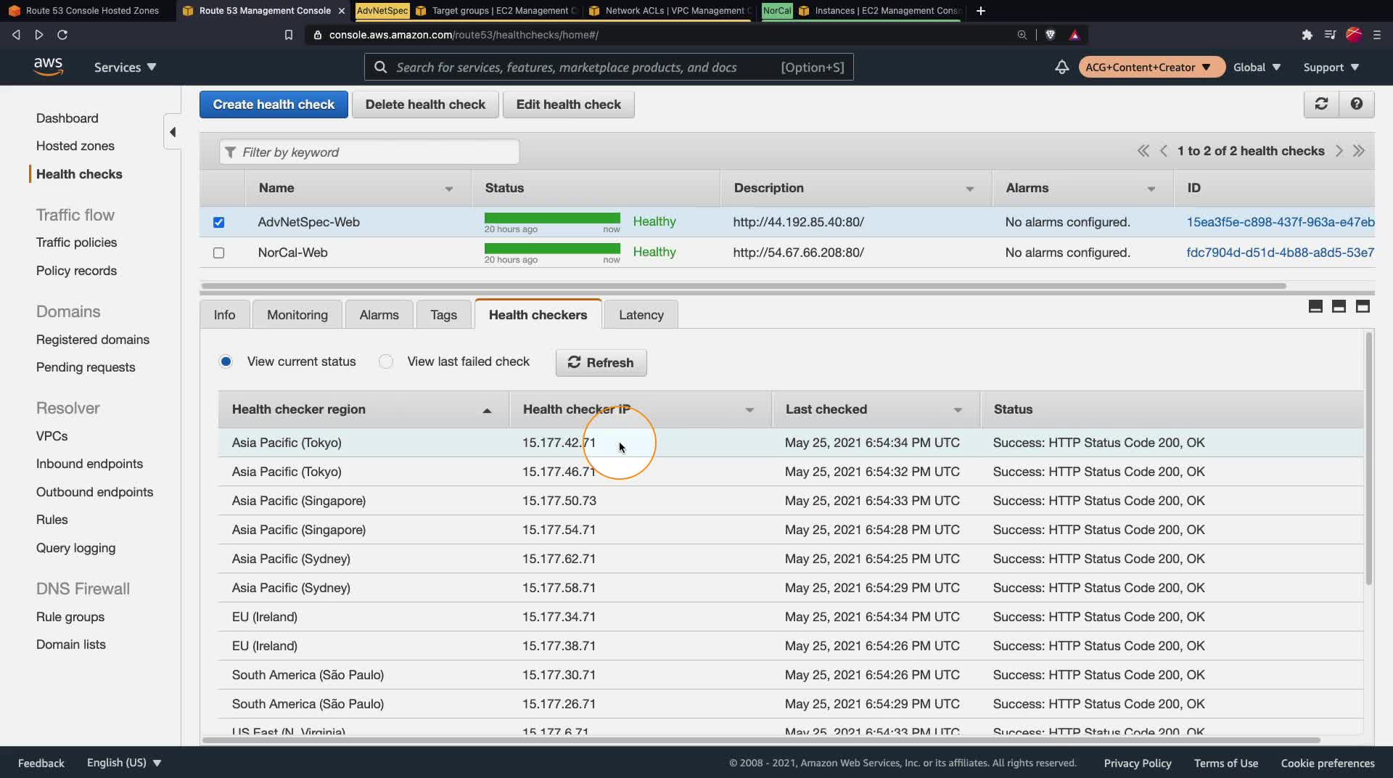Click the Refresh health checkers button
This screenshot has height=778, width=1393.
(x=601, y=362)
